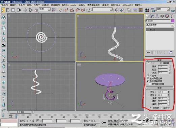The height and width of the screenshot is (128, 176).
Task: Click the 自动关键点 Auto Key button
Action: pyautogui.click(x=113, y=121)
